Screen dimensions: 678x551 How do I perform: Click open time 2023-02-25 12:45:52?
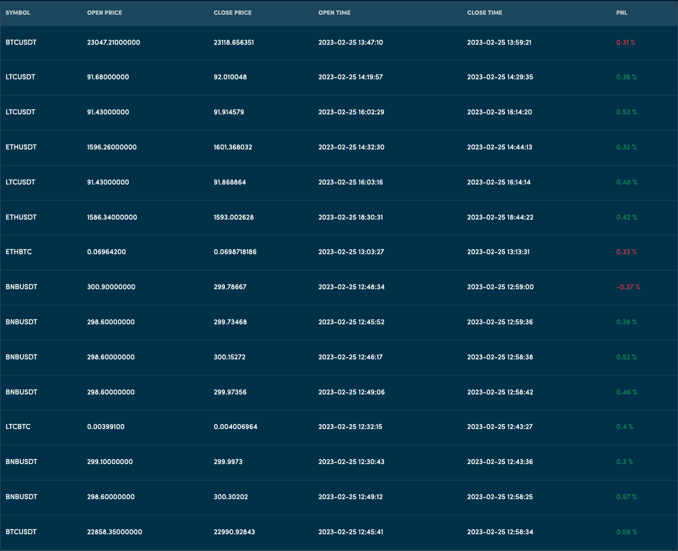pos(352,322)
